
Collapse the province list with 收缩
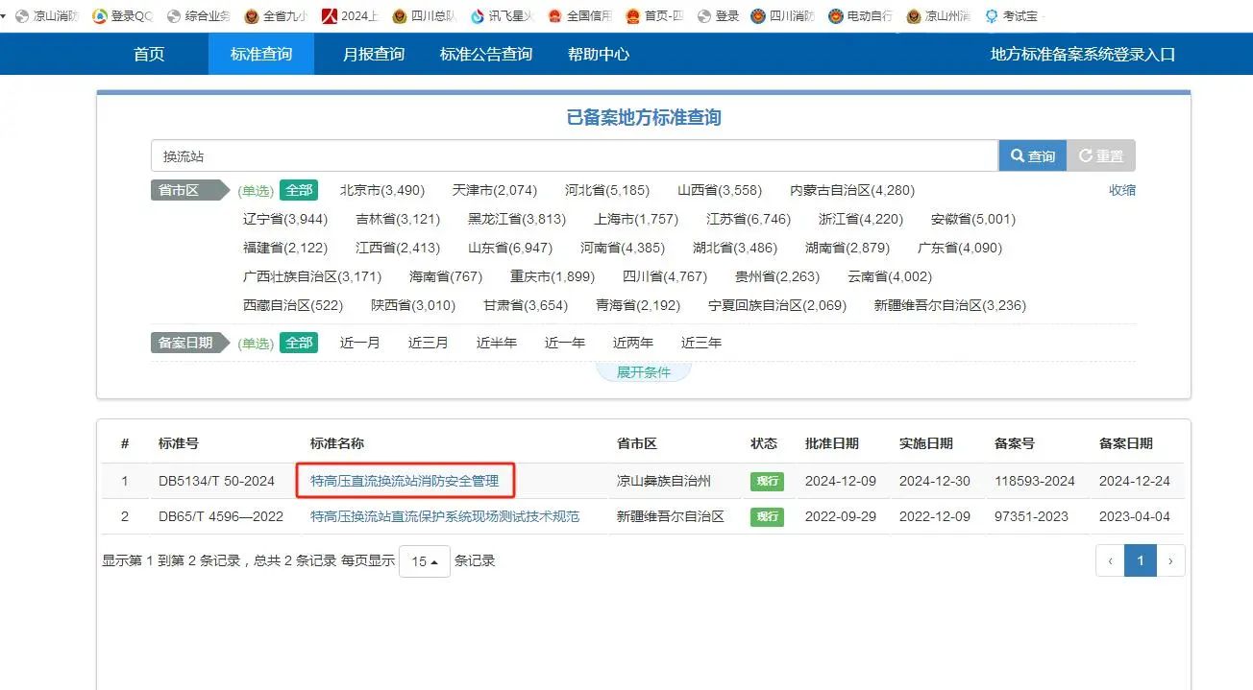[1122, 190]
